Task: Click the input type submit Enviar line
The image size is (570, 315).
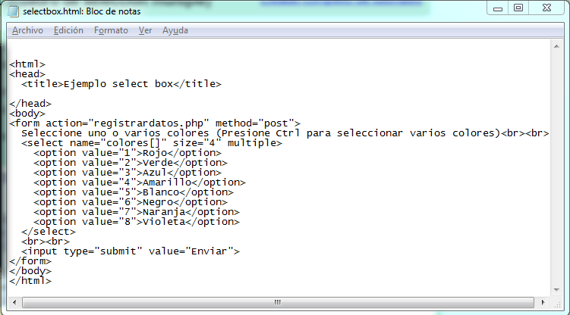Action: [x=131, y=251]
